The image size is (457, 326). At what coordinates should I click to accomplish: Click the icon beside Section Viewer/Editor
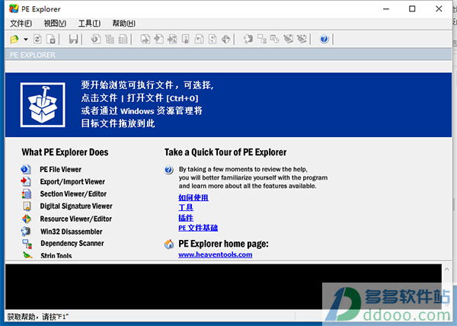[x=26, y=193]
